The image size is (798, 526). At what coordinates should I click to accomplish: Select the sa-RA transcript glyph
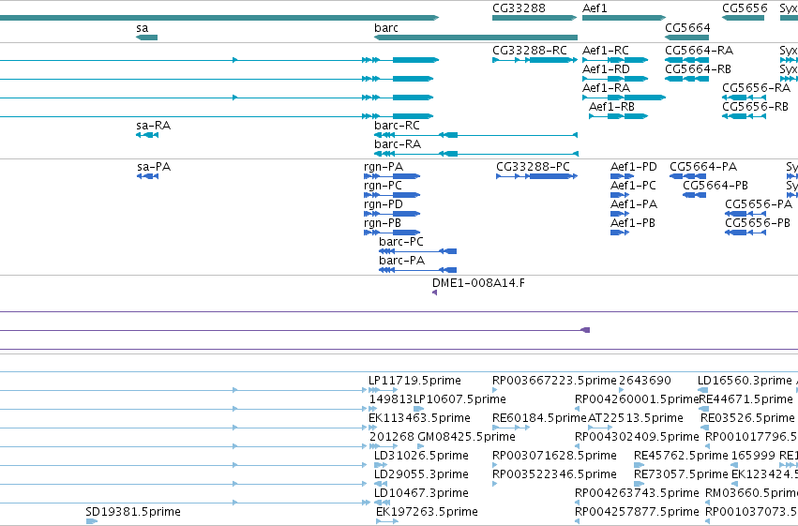pyautogui.click(x=147, y=135)
